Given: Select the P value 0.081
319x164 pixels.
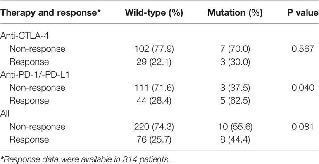Looking at the screenshot, I should click(x=303, y=127).
